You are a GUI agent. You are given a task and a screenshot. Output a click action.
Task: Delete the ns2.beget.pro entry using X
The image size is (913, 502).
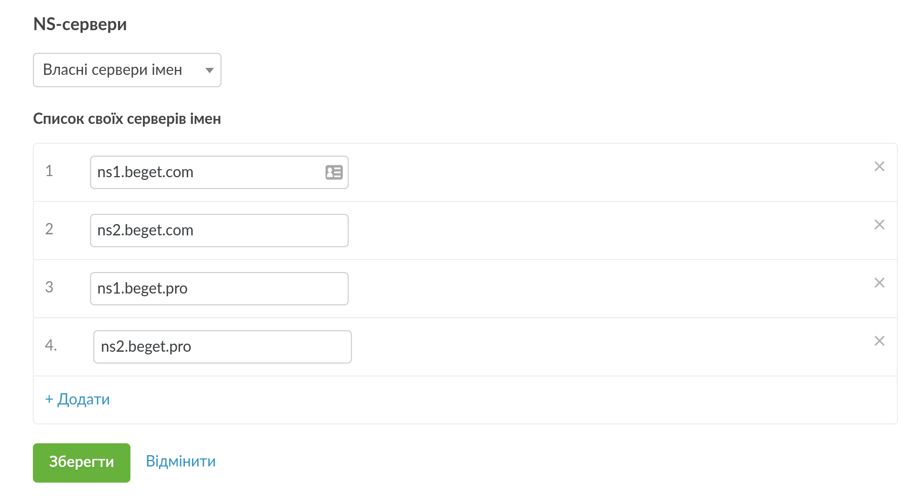(x=879, y=341)
